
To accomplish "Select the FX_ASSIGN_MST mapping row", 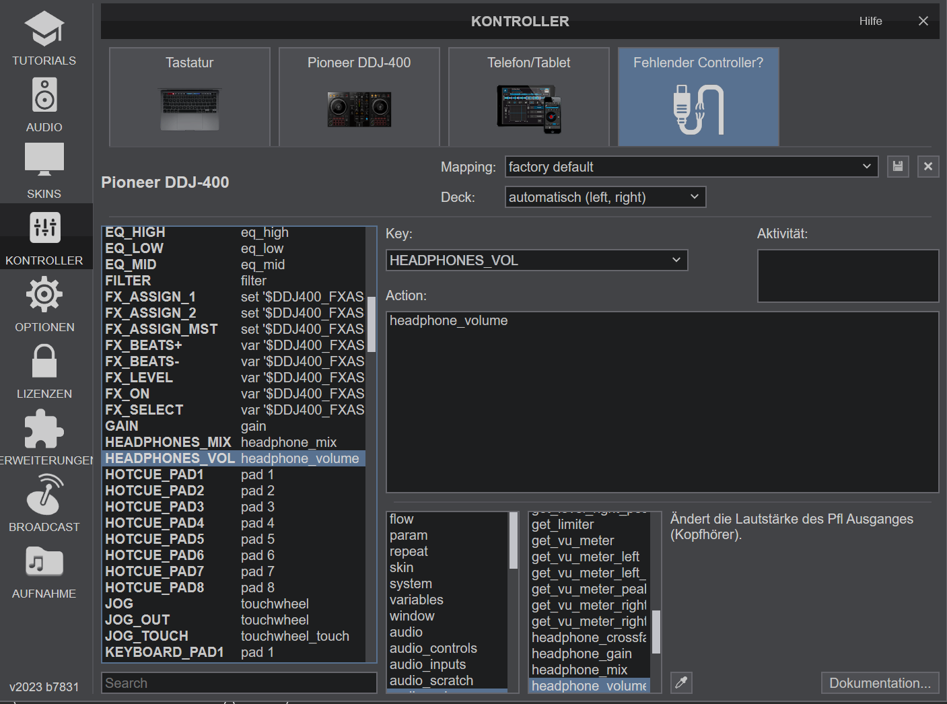I will 234,329.
